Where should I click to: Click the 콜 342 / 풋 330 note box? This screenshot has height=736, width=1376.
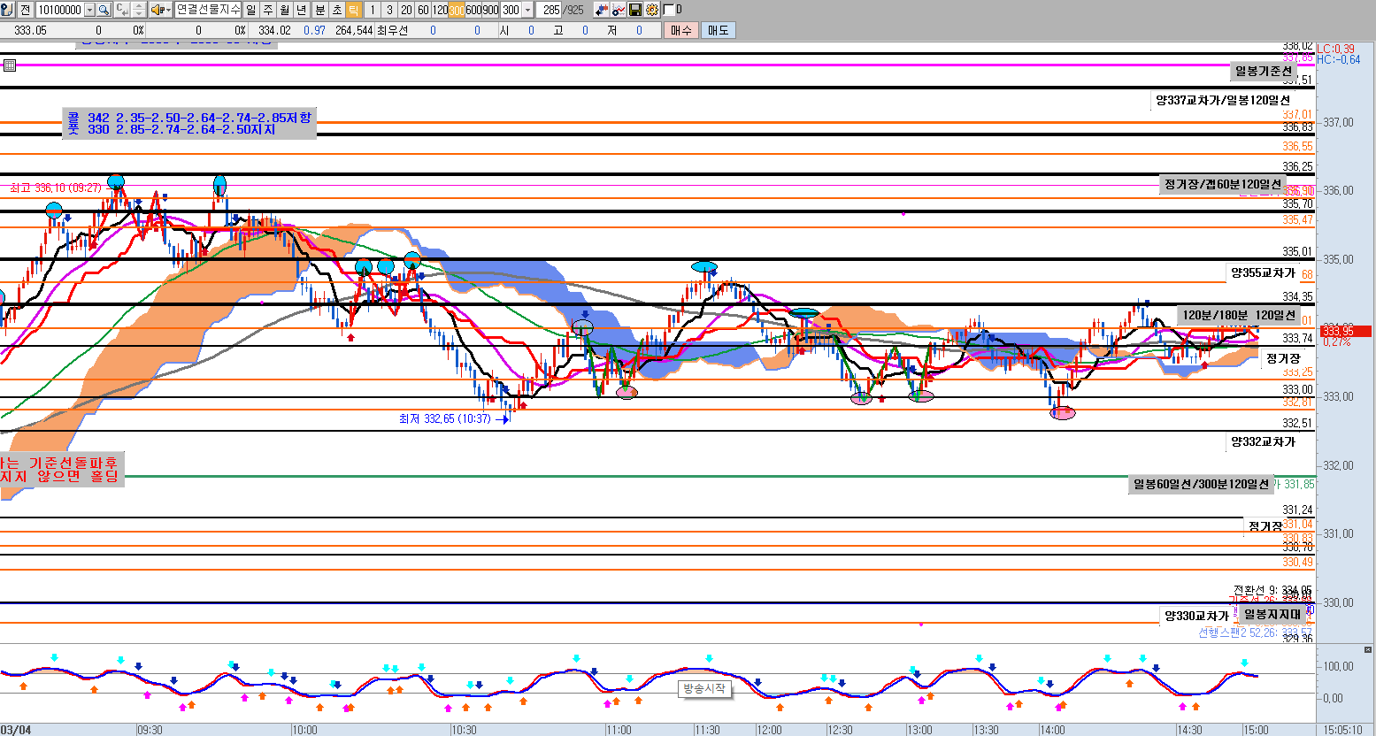(x=189, y=124)
